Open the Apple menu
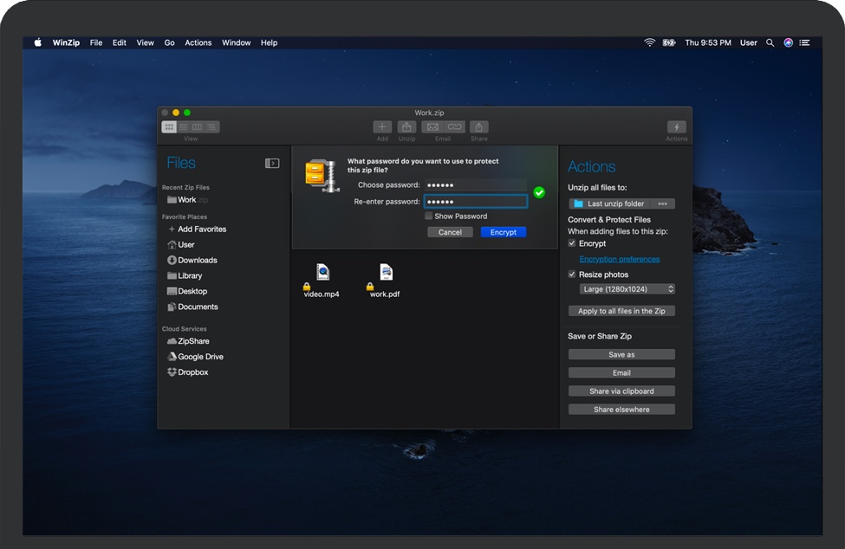 (38, 42)
